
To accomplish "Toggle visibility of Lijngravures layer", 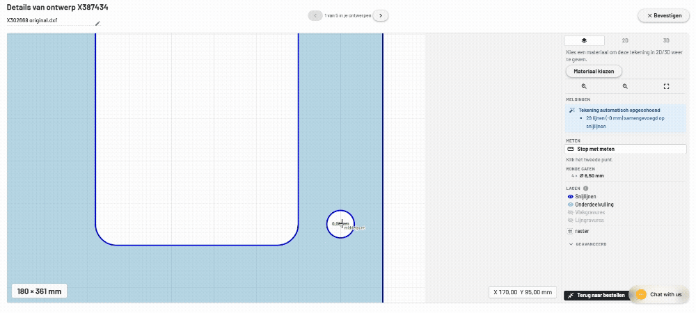I will [x=571, y=220].
